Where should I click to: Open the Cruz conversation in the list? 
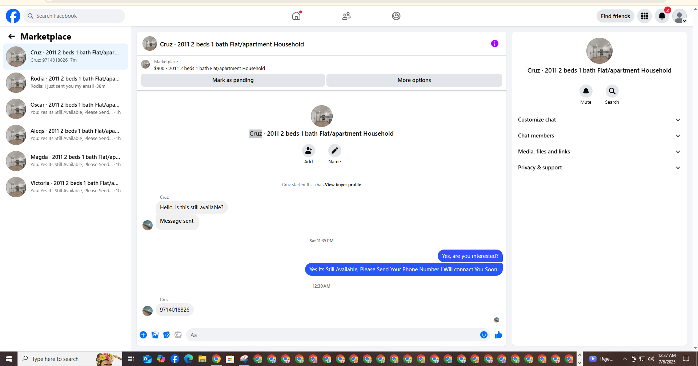(x=65, y=57)
